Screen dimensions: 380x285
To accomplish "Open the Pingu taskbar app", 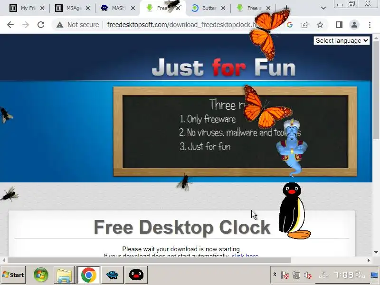I will (x=136, y=275).
